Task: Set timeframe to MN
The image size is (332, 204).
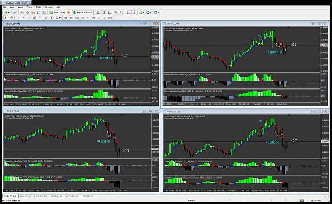Action: click(110, 17)
